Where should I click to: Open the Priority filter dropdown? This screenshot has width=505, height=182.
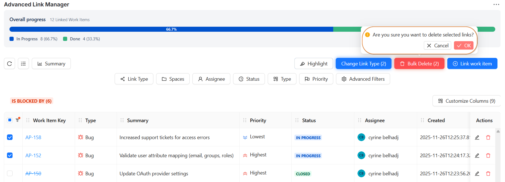tap(316, 79)
